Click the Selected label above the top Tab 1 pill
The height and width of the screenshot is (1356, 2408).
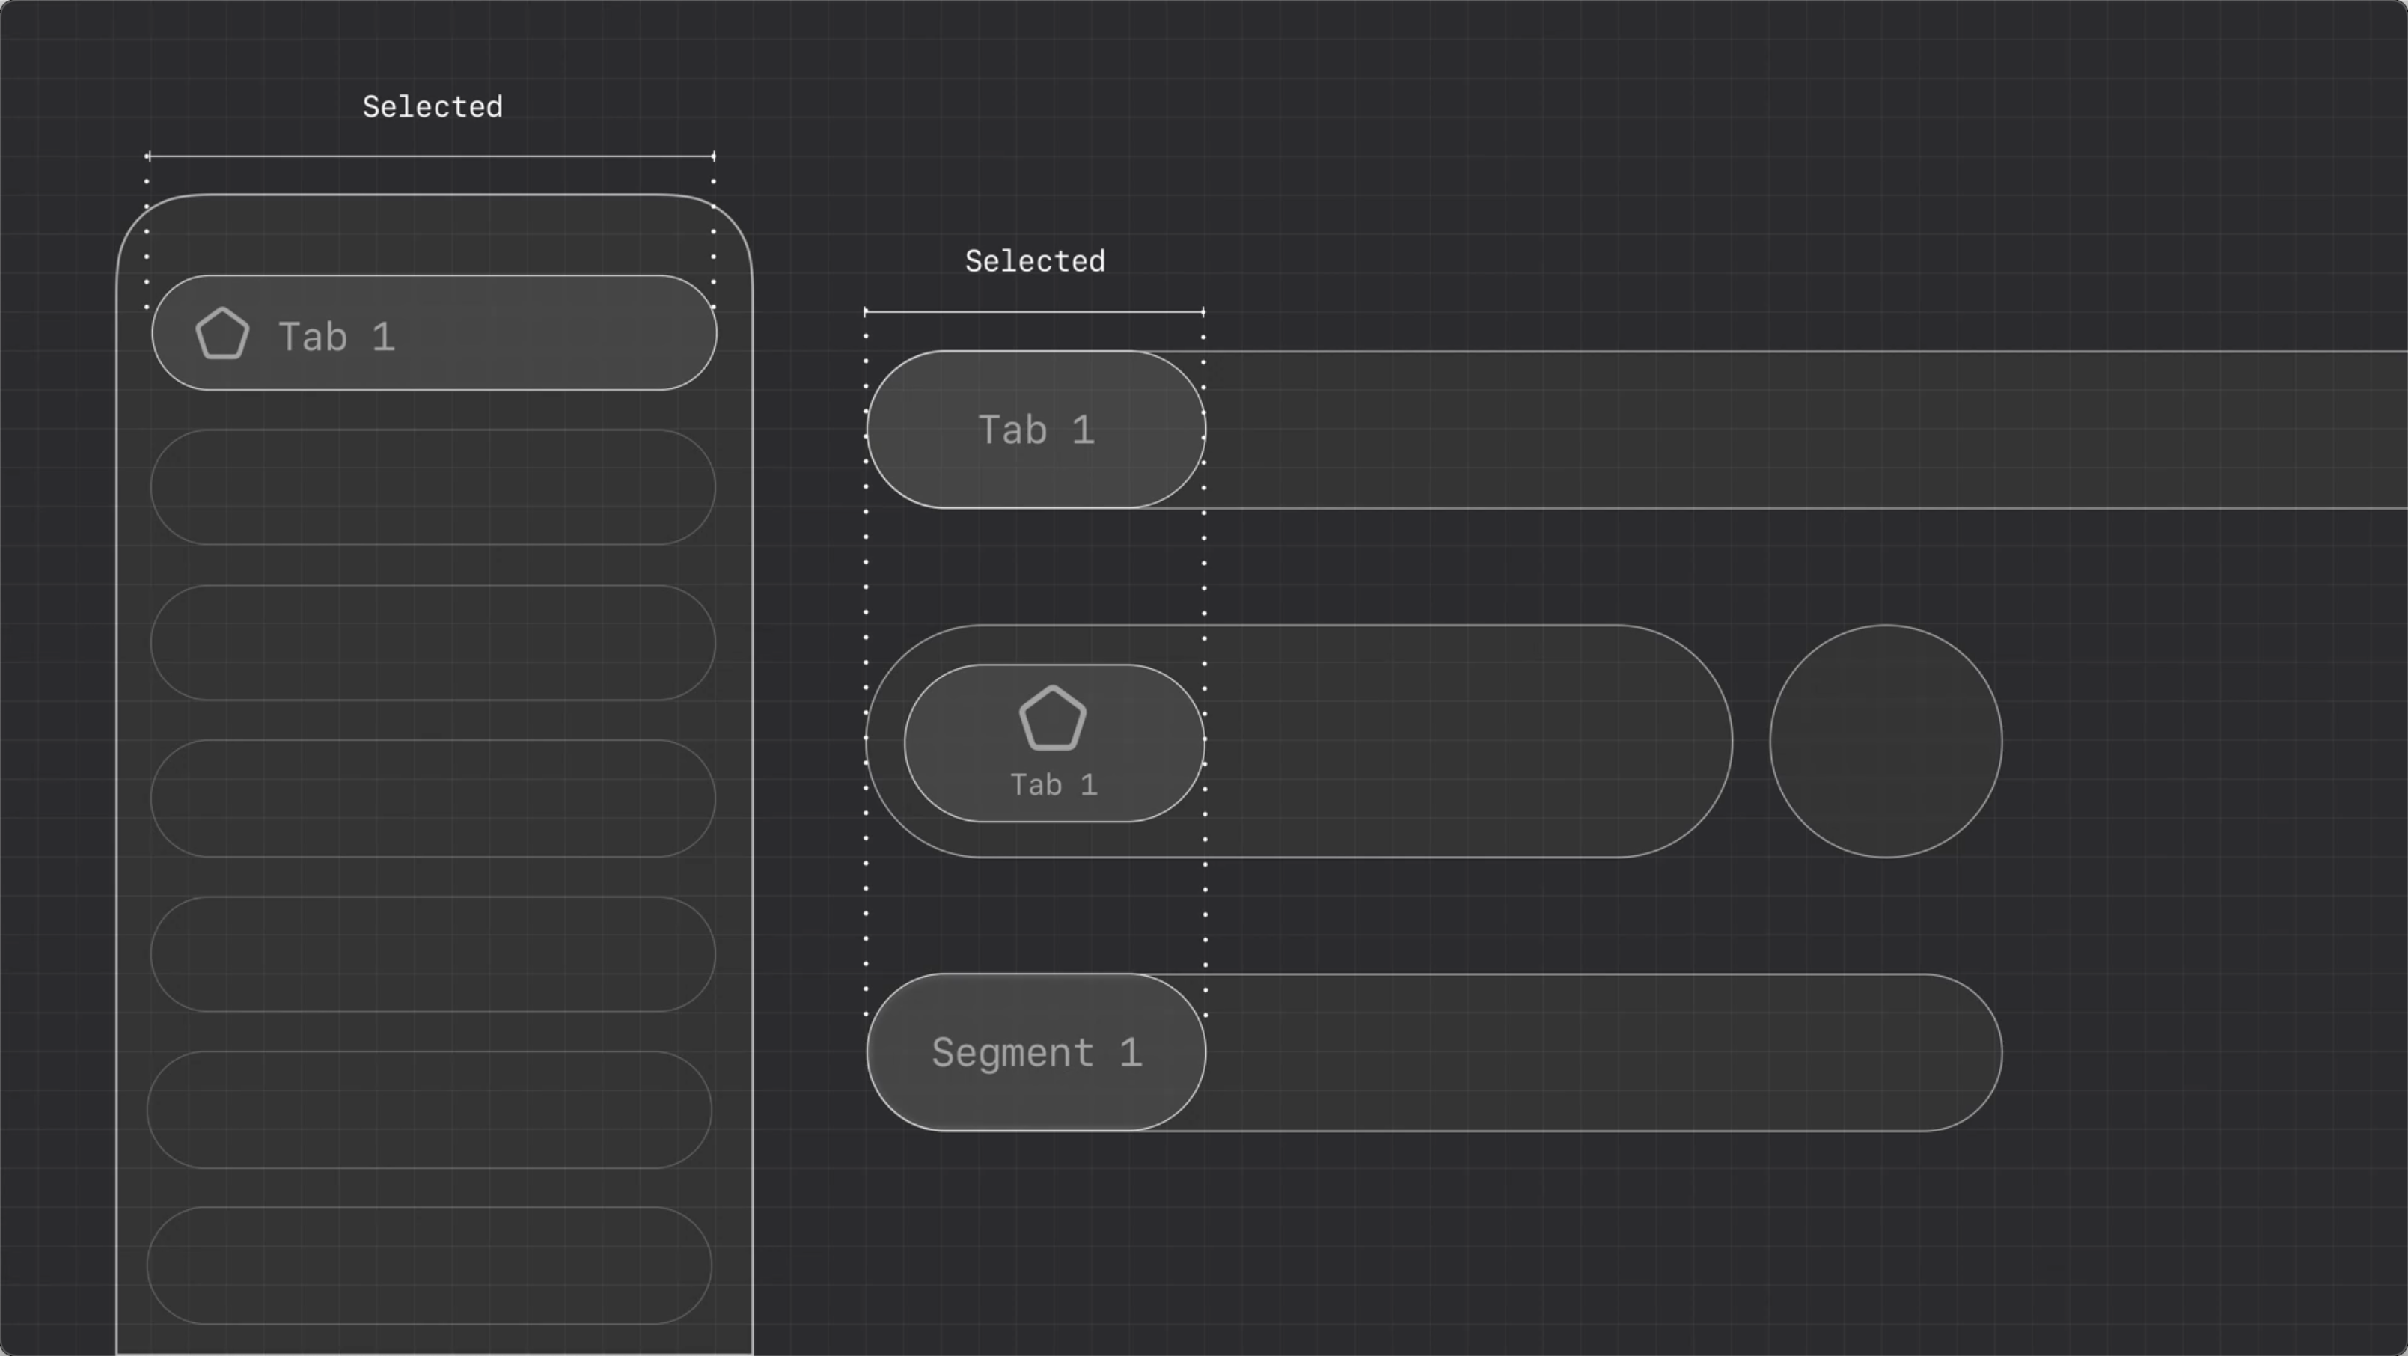[x=1035, y=262]
